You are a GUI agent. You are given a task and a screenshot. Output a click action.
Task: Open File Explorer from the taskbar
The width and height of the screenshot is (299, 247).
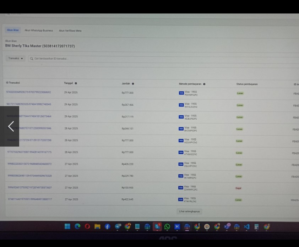[97, 226]
